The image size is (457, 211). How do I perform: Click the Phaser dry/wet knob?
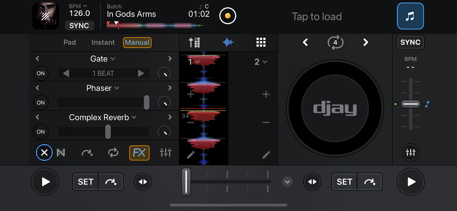pos(164,103)
